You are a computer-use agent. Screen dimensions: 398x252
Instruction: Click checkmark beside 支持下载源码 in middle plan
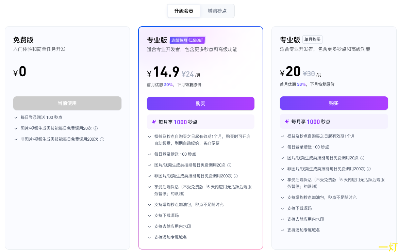(149, 216)
